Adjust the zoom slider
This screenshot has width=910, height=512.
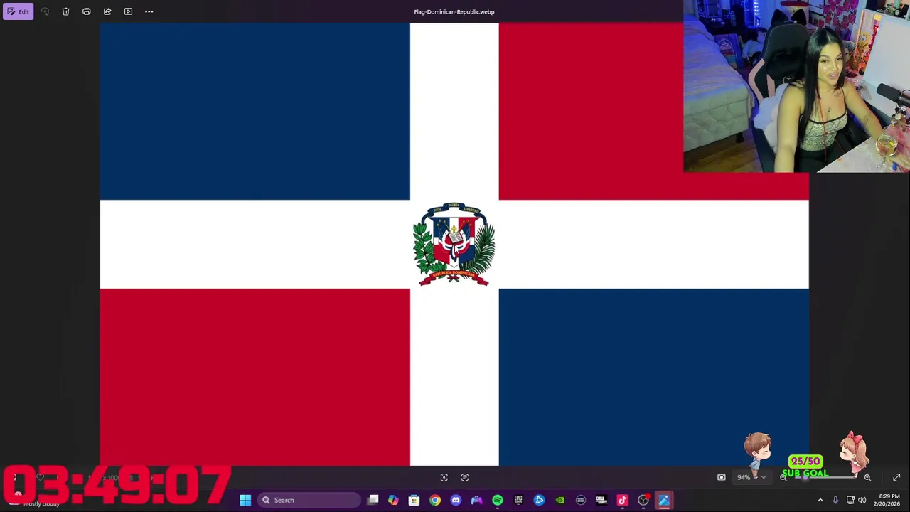point(825,477)
